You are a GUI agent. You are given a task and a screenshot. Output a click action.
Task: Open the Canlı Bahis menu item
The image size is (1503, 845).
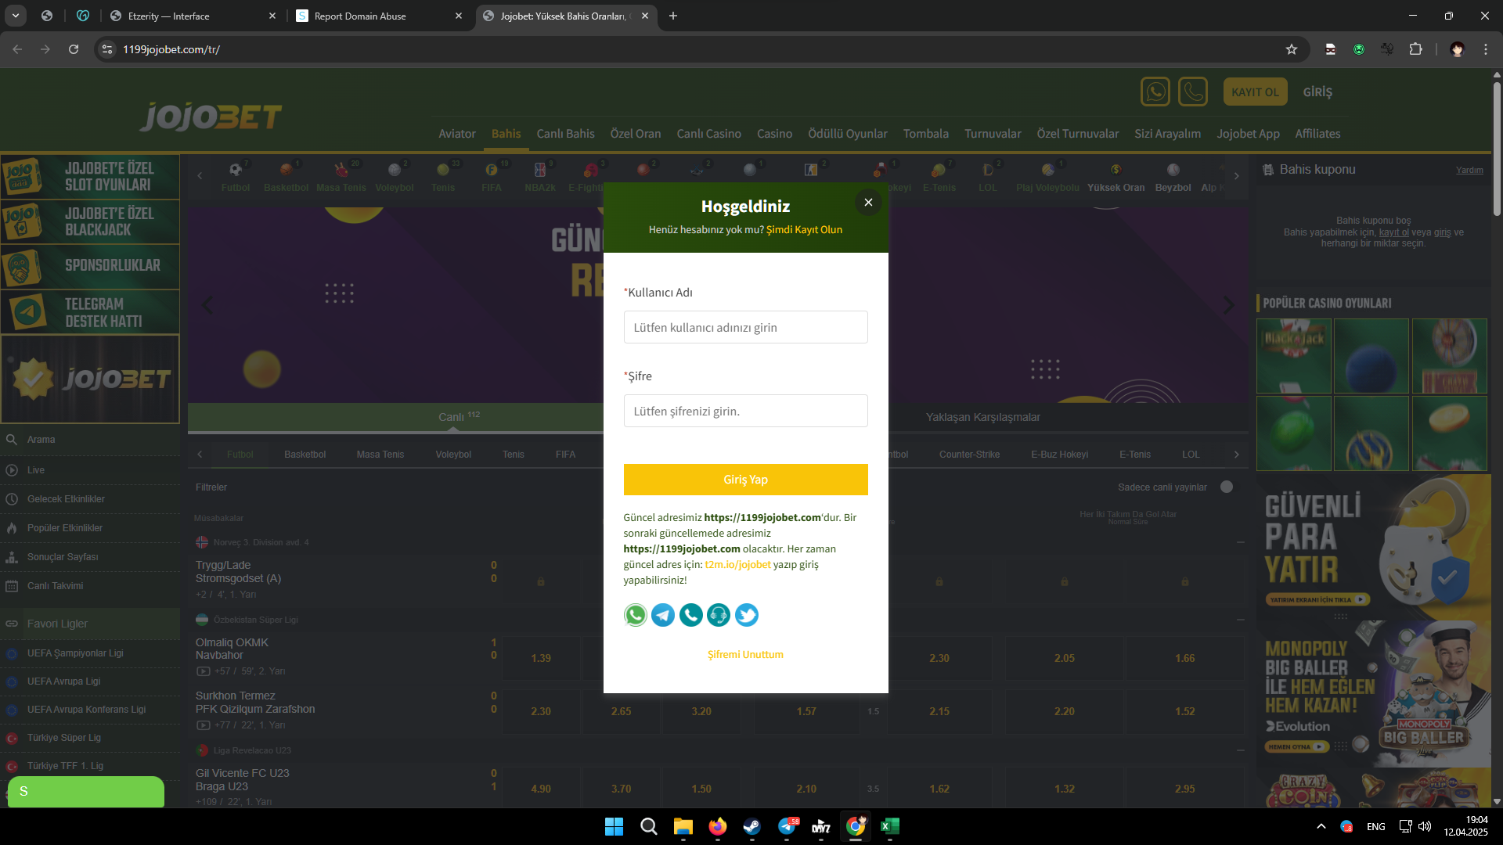click(565, 134)
